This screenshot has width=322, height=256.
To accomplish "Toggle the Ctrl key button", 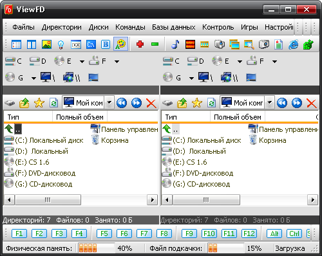I will [x=294, y=233].
